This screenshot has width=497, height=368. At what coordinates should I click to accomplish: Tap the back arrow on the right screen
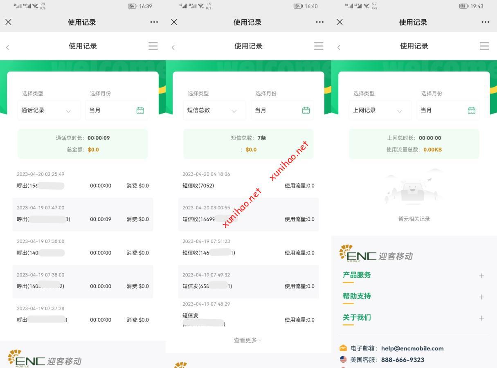click(339, 47)
